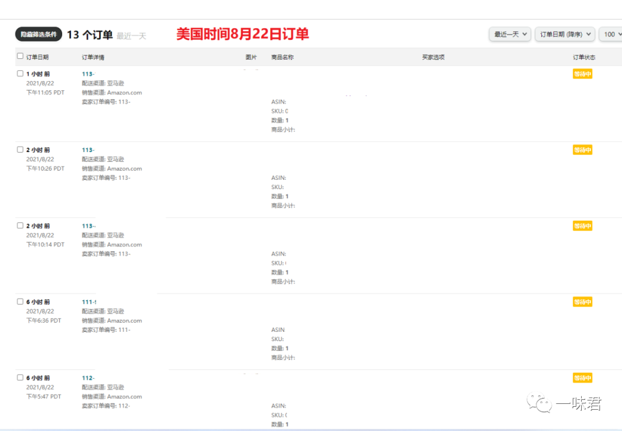622x431 pixels.
Task: Click 等待中 status badge of 6:36 order
Action: [582, 302]
